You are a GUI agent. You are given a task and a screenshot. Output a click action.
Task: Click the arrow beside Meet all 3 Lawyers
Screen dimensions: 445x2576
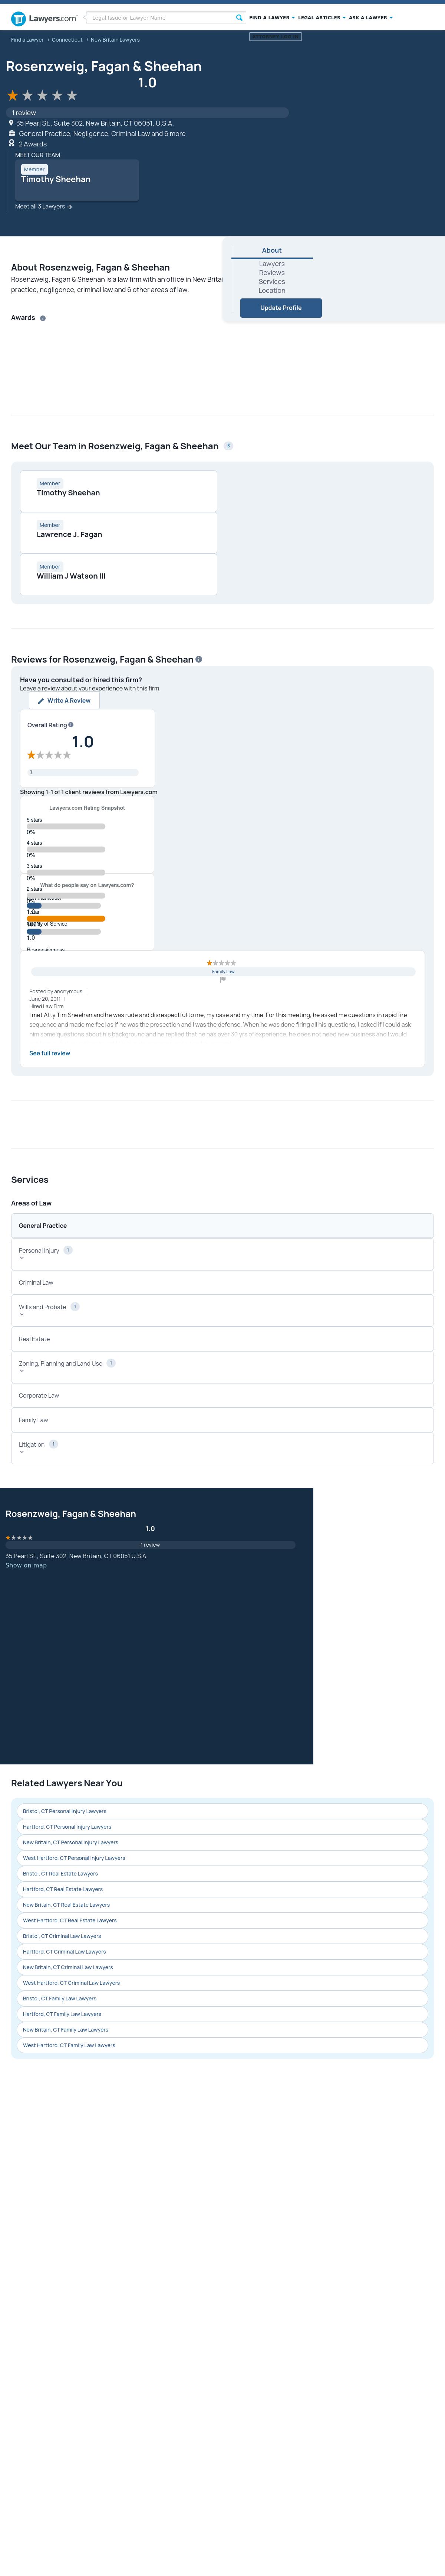[70, 207]
